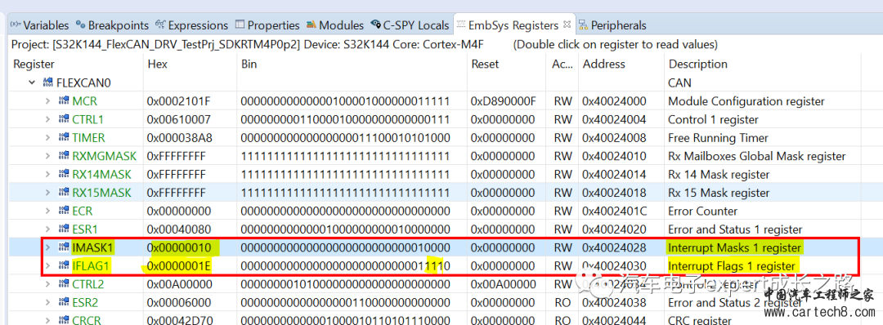Select the MCR hex value 0x0002101F
The height and width of the screenshot is (325, 883).
coord(179,101)
